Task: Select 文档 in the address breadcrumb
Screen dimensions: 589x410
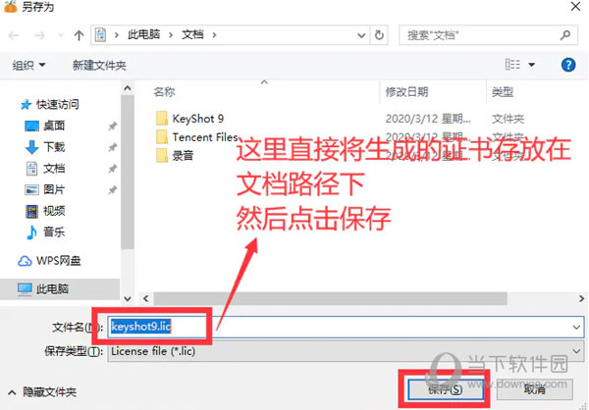Action: point(192,35)
